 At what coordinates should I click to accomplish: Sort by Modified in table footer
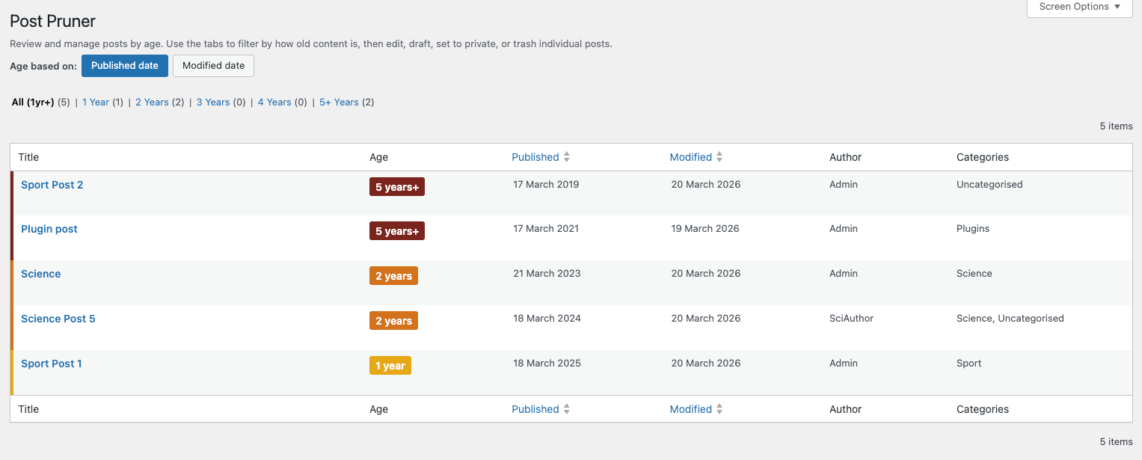[690, 409]
